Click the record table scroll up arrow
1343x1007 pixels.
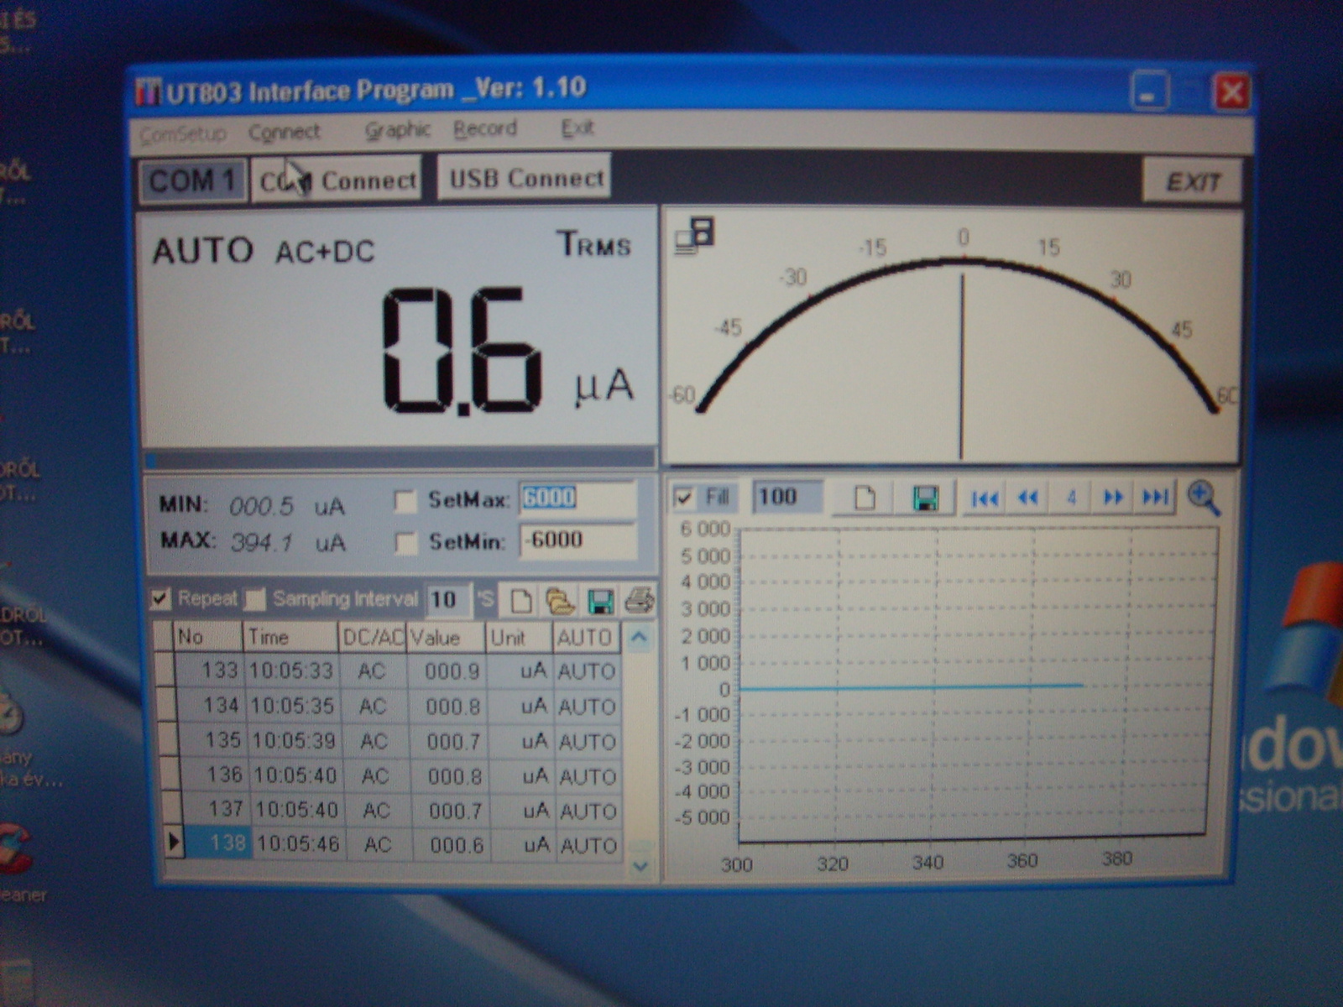click(639, 638)
